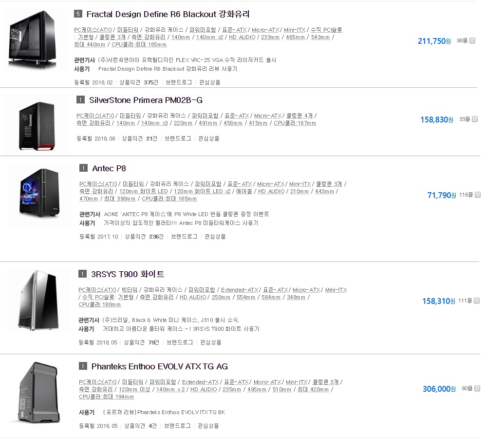Image resolution: width=485 pixels, height=442 pixels.
Task: Click the 375건 product opinions for Fractal Design
Action: [x=151, y=82]
